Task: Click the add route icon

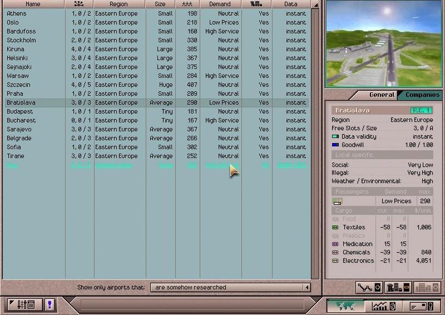Action: point(369,287)
